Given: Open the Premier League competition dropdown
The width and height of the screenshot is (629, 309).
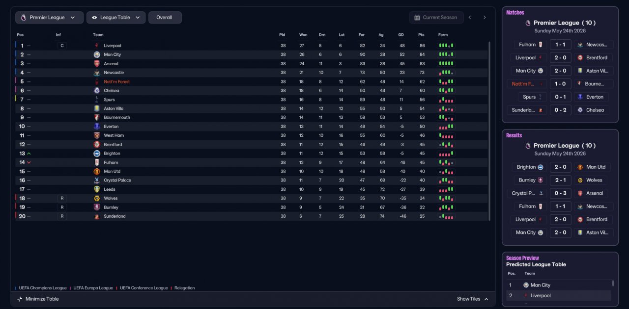Looking at the screenshot, I should [x=49, y=18].
